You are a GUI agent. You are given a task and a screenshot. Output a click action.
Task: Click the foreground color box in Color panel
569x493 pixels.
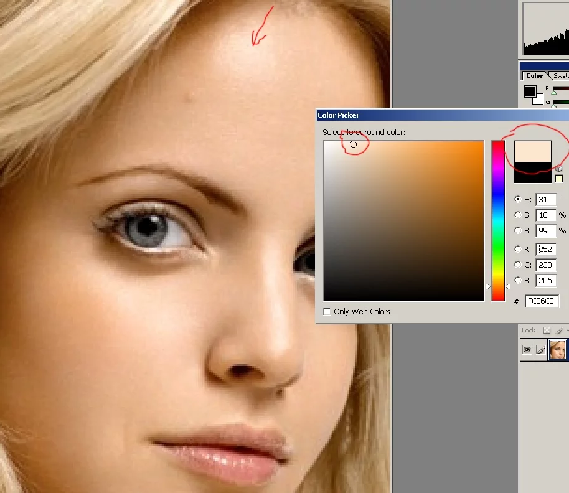(x=530, y=91)
